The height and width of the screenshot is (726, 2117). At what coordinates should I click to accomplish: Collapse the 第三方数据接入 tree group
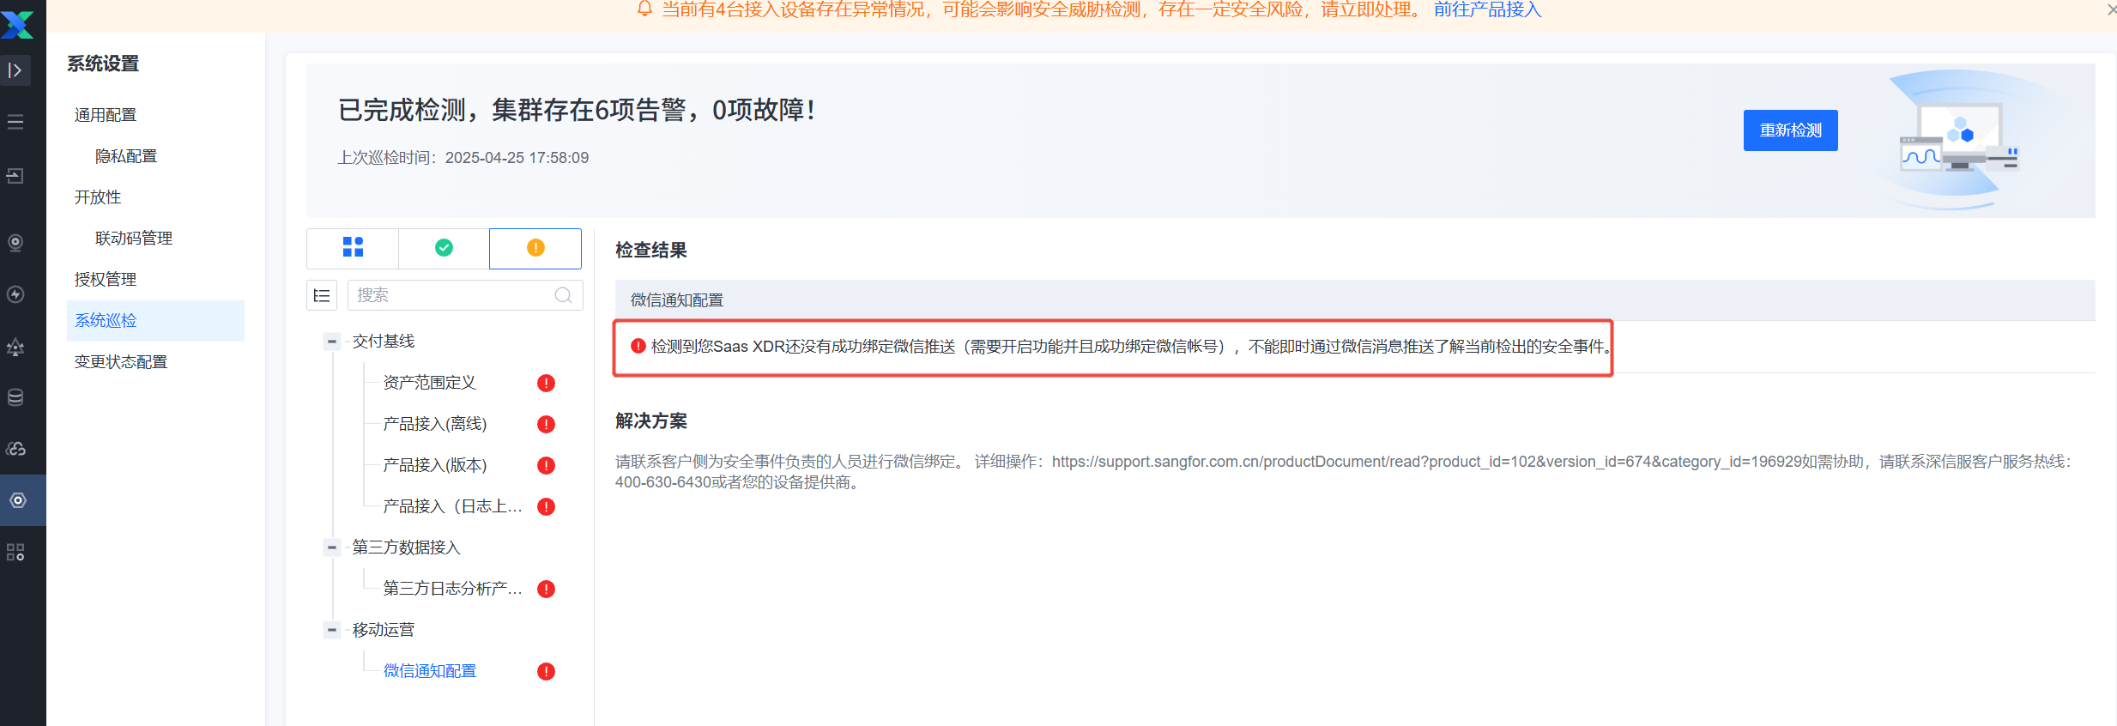(332, 548)
